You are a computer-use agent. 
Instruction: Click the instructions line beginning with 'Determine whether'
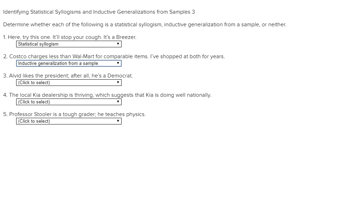144,24
